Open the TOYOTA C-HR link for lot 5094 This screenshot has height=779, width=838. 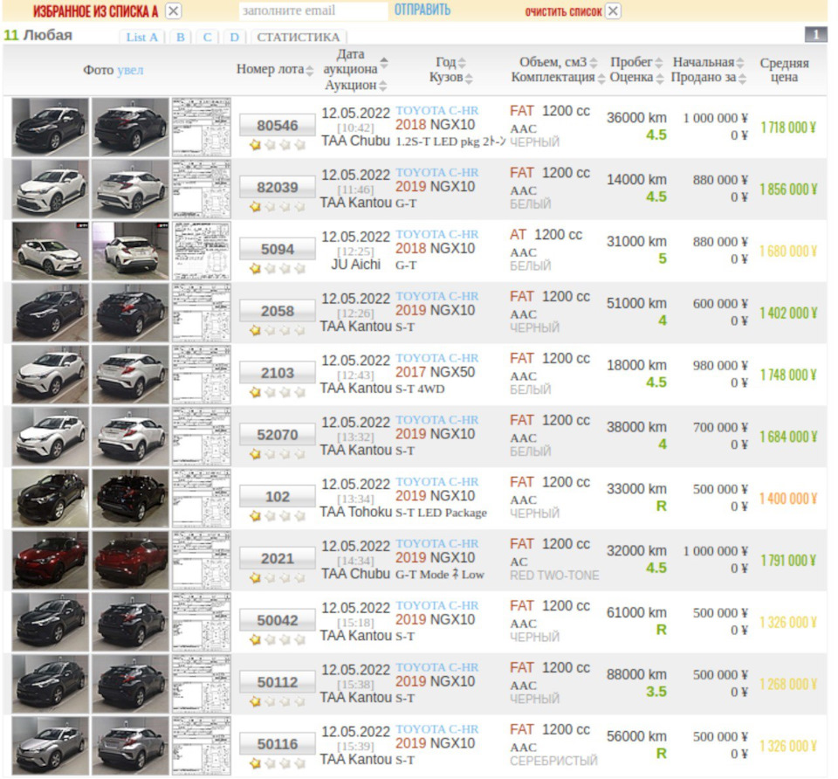click(x=437, y=234)
